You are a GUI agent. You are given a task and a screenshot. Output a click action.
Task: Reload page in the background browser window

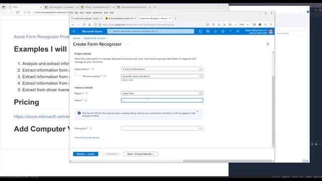tap(18, 12)
